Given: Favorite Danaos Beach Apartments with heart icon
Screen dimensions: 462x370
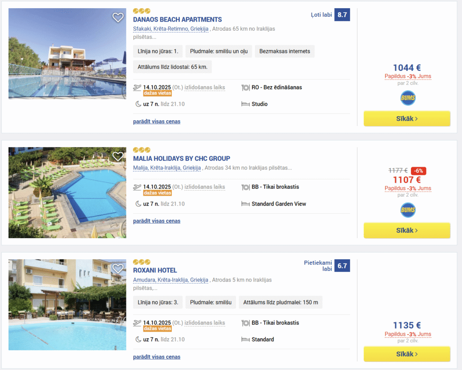Looking at the screenshot, I should (x=118, y=18).
